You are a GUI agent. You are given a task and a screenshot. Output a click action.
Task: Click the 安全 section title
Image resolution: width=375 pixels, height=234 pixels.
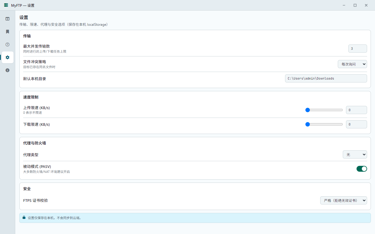point(27,189)
